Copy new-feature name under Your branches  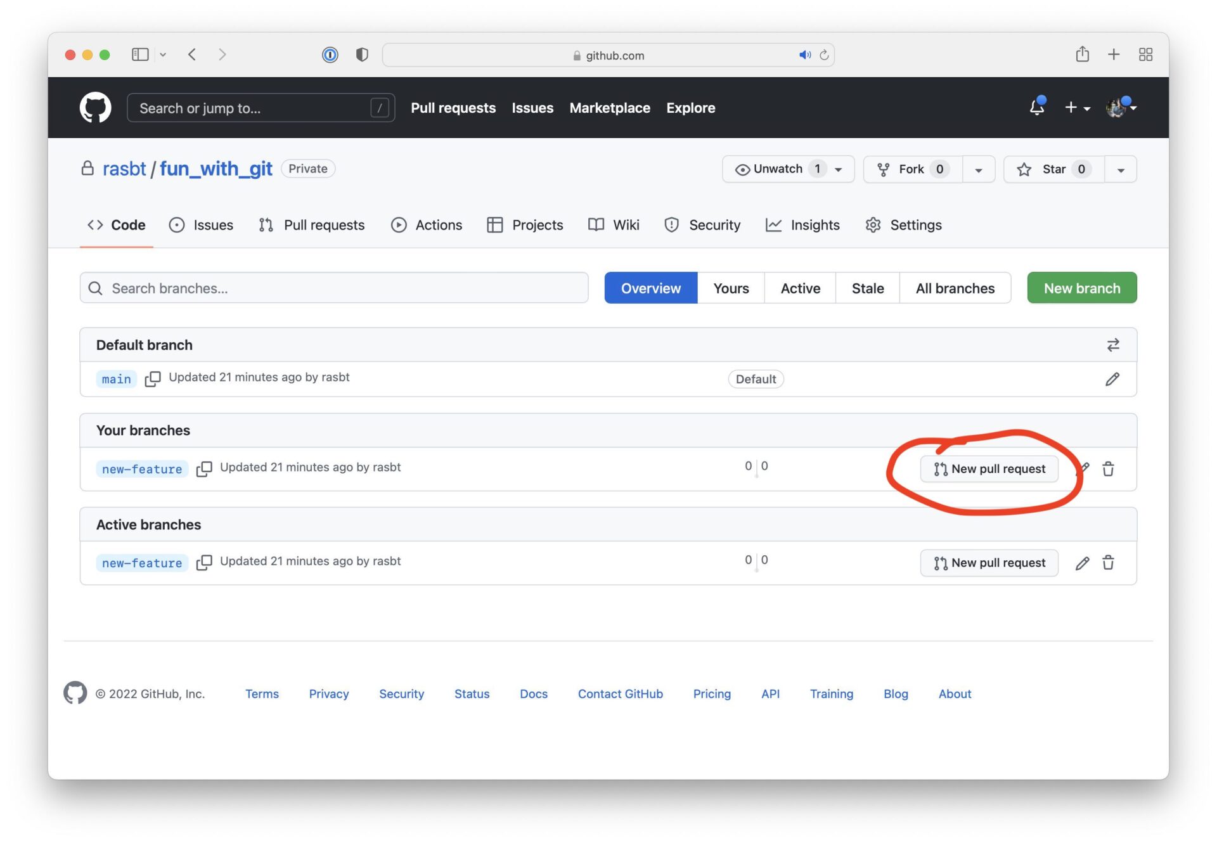(204, 469)
